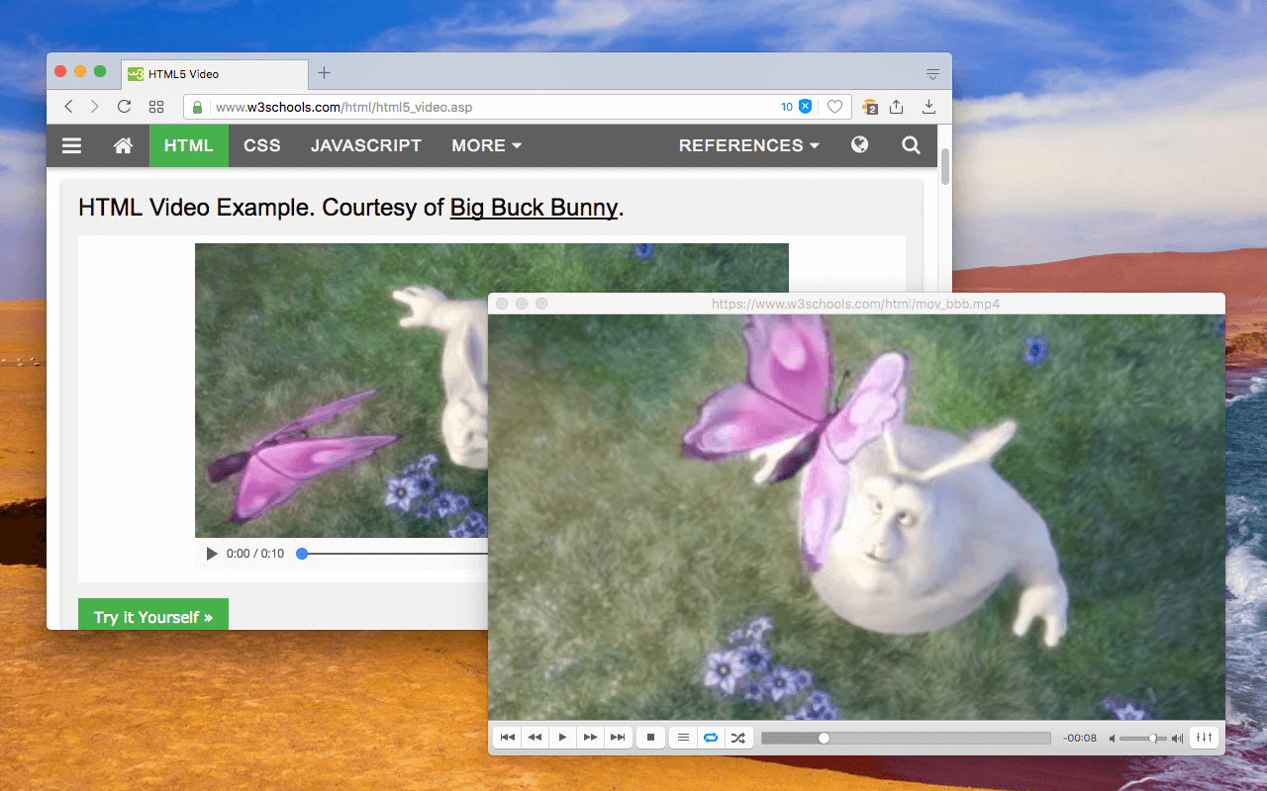Toggle shuffle mode in media player
1267x791 pixels.
pyautogui.click(x=738, y=738)
